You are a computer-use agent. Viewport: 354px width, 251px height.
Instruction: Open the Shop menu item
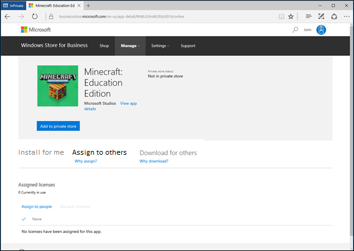click(x=104, y=46)
